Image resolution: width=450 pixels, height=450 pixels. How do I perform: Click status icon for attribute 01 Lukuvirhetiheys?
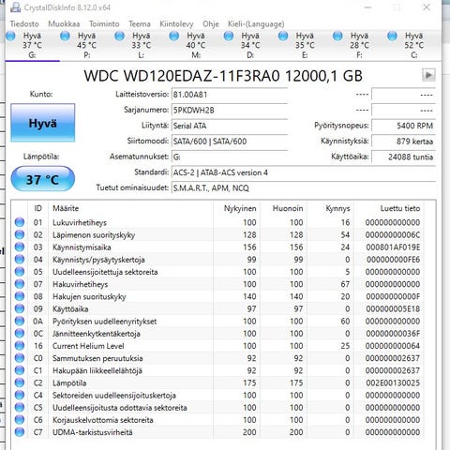tap(20, 222)
